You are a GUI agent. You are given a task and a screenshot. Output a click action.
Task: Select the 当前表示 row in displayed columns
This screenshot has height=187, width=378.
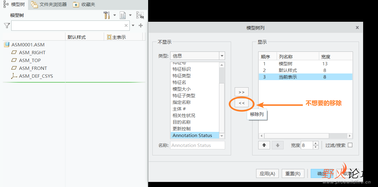[305, 77]
